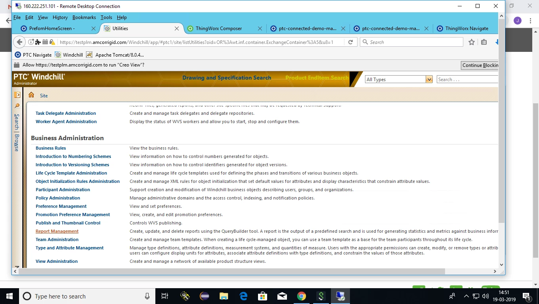This screenshot has height=304, width=539.
Task: Click the Firefox back navigation arrow
Action: (x=19, y=42)
